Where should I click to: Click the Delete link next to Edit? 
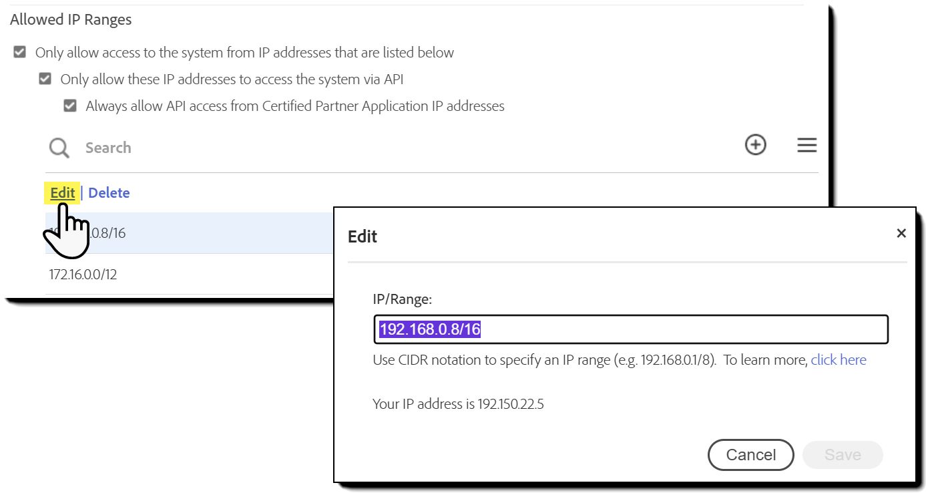coord(109,192)
